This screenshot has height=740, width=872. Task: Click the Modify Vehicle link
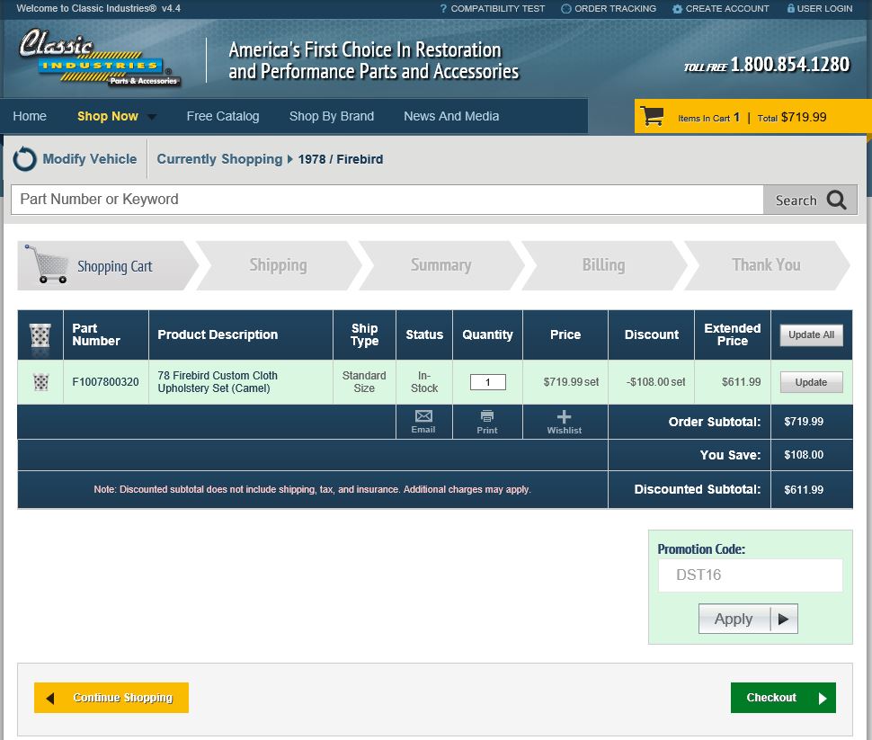(x=90, y=159)
